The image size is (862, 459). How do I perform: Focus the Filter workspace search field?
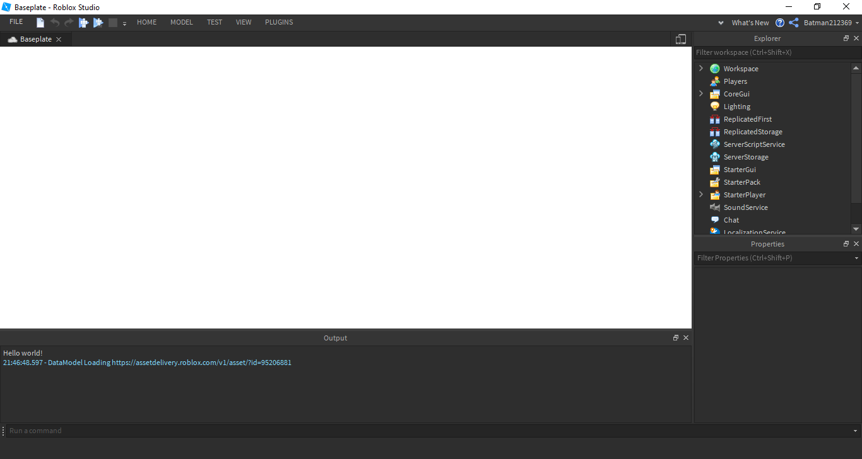point(777,52)
